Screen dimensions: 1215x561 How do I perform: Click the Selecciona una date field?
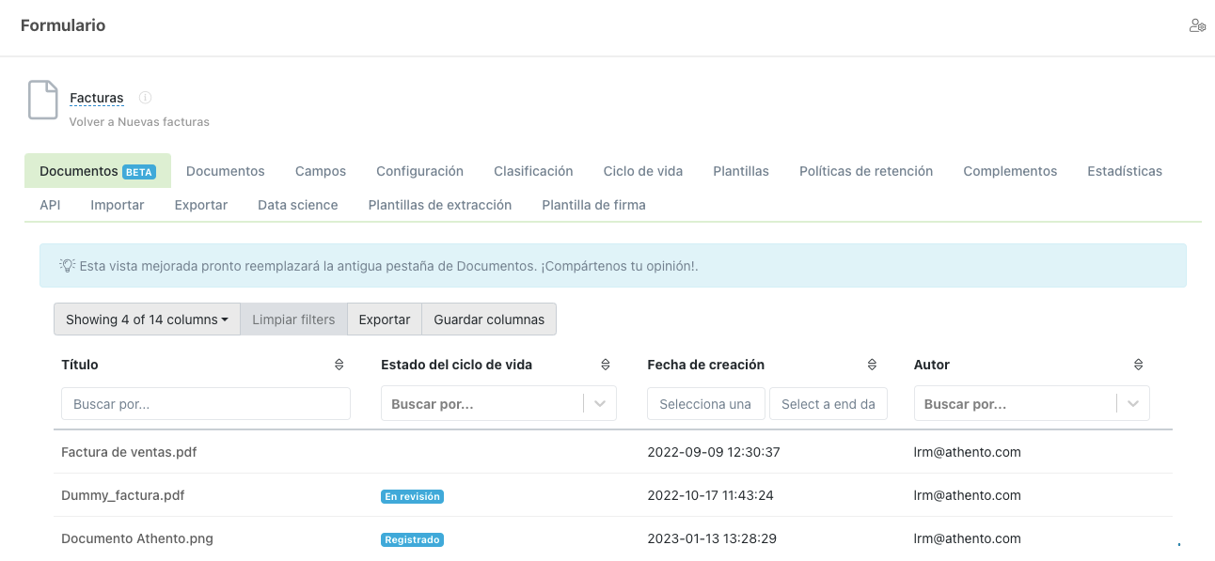pos(705,402)
